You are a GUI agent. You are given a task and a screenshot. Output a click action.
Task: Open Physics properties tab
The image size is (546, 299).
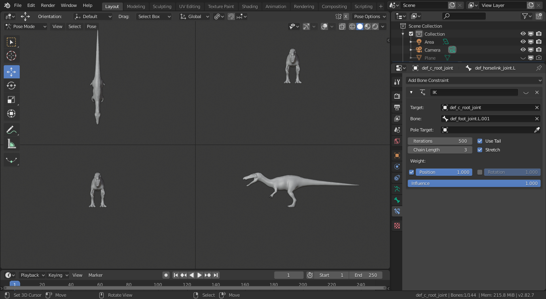[x=397, y=166]
